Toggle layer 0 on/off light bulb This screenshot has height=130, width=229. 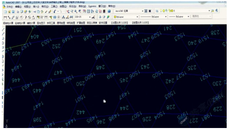coord(161,11)
